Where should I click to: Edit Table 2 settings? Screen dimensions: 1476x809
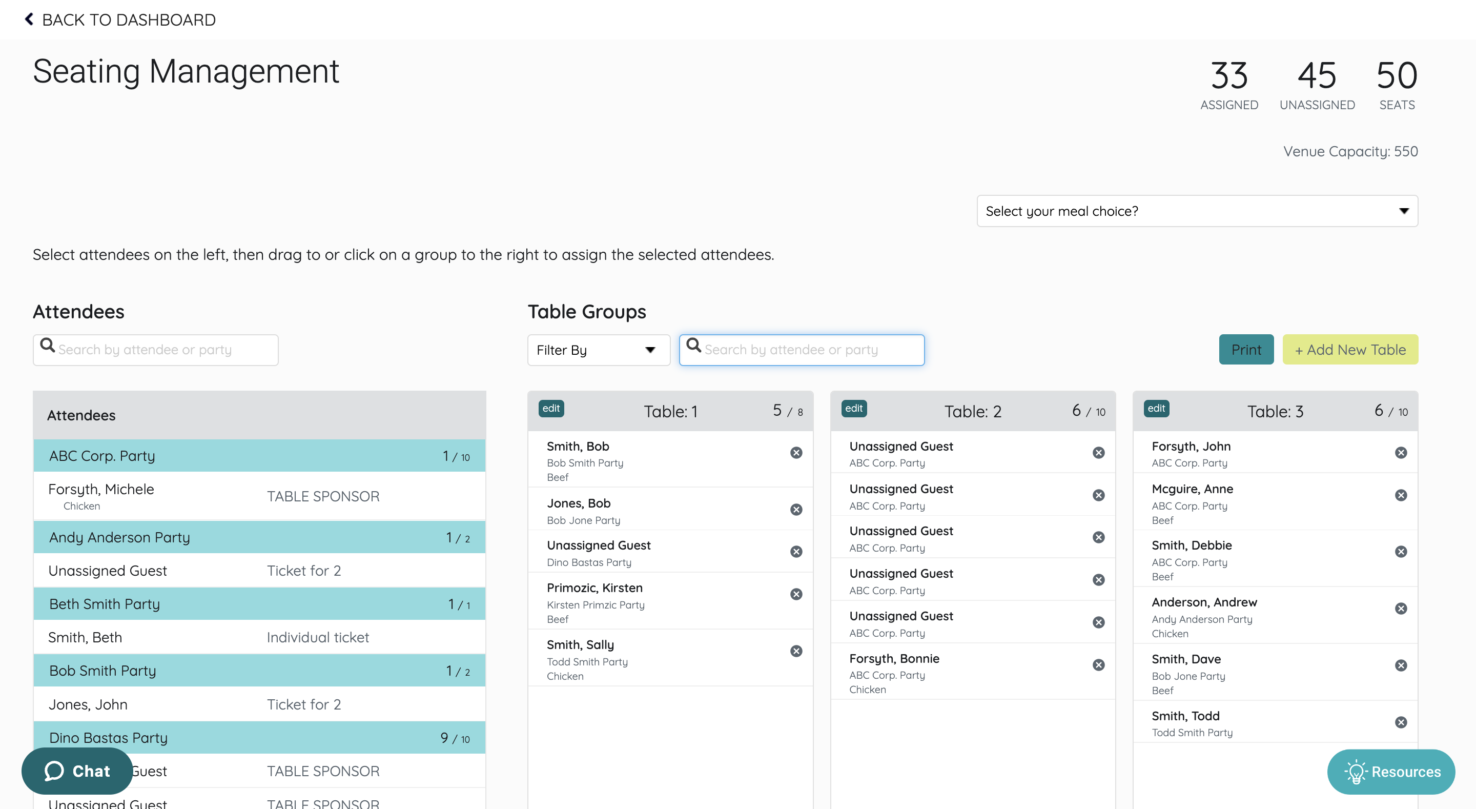pyautogui.click(x=853, y=408)
